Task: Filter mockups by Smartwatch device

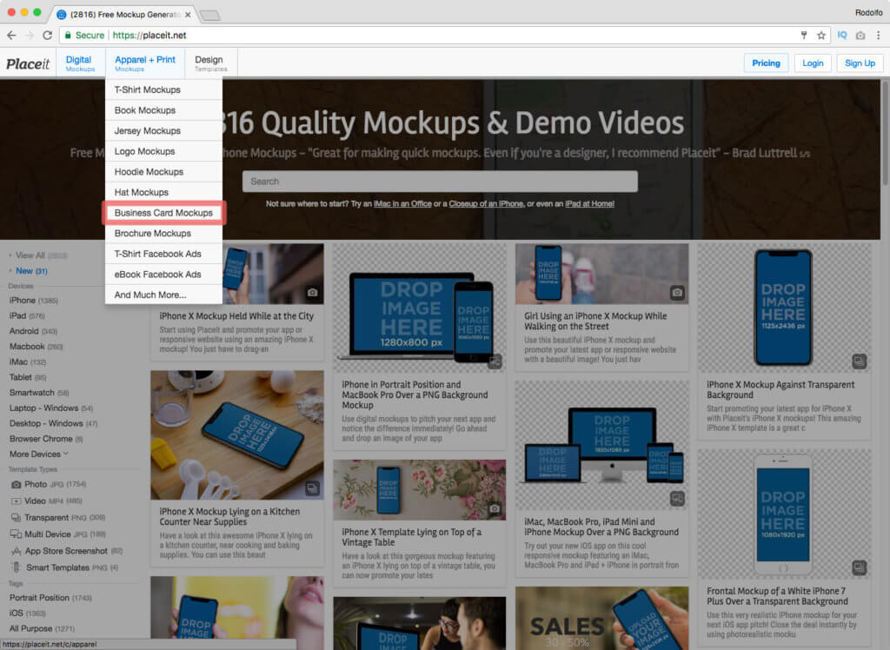Action: tap(38, 392)
